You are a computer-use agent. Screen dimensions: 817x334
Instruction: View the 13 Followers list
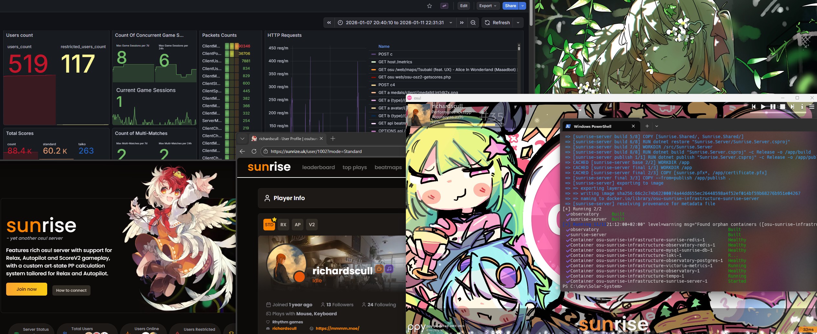point(337,305)
